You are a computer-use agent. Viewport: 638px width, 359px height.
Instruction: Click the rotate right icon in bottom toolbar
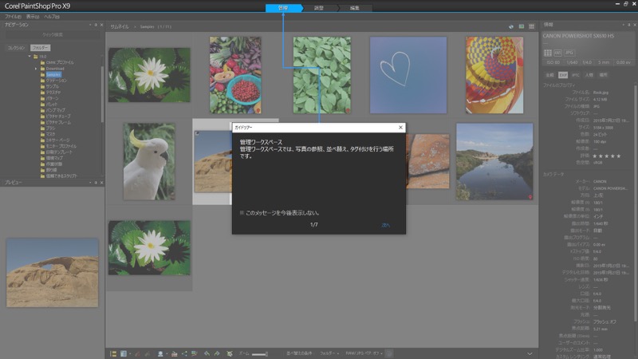point(216,353)
